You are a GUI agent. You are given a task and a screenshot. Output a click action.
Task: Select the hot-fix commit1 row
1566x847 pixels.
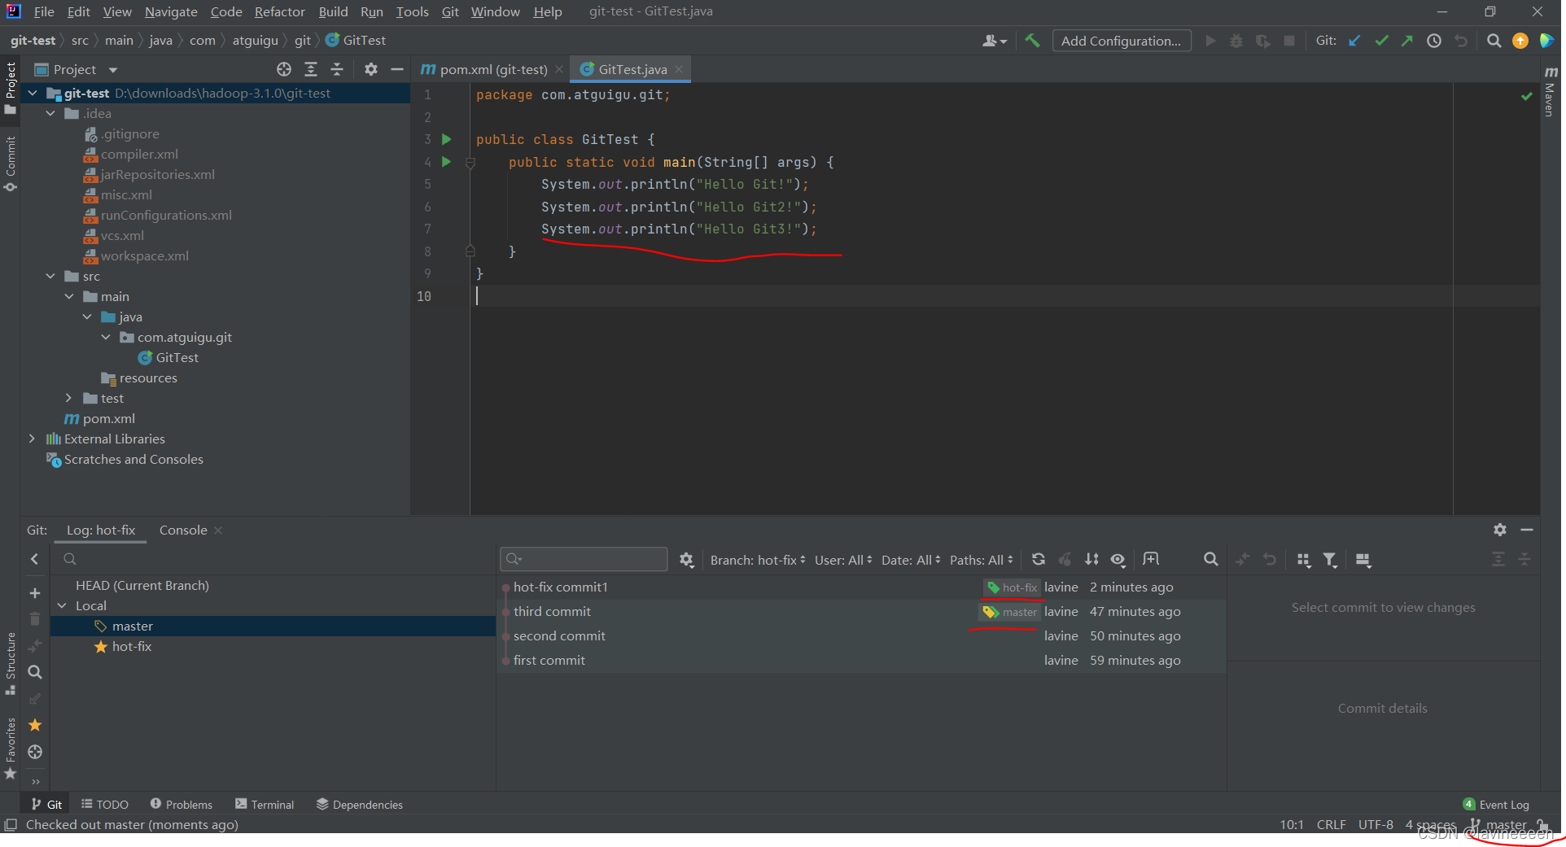tap(861, 587)
